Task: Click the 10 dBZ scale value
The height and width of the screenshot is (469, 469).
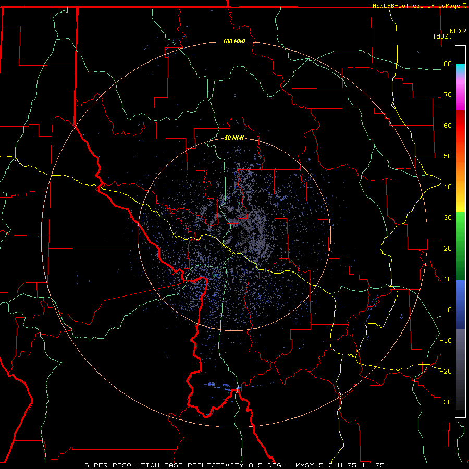Action: click(448, 279)
